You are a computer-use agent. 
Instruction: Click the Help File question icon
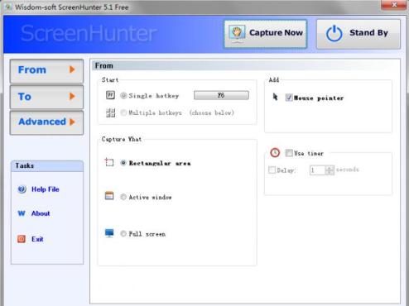pyautogui.click(x=22, y=189)
